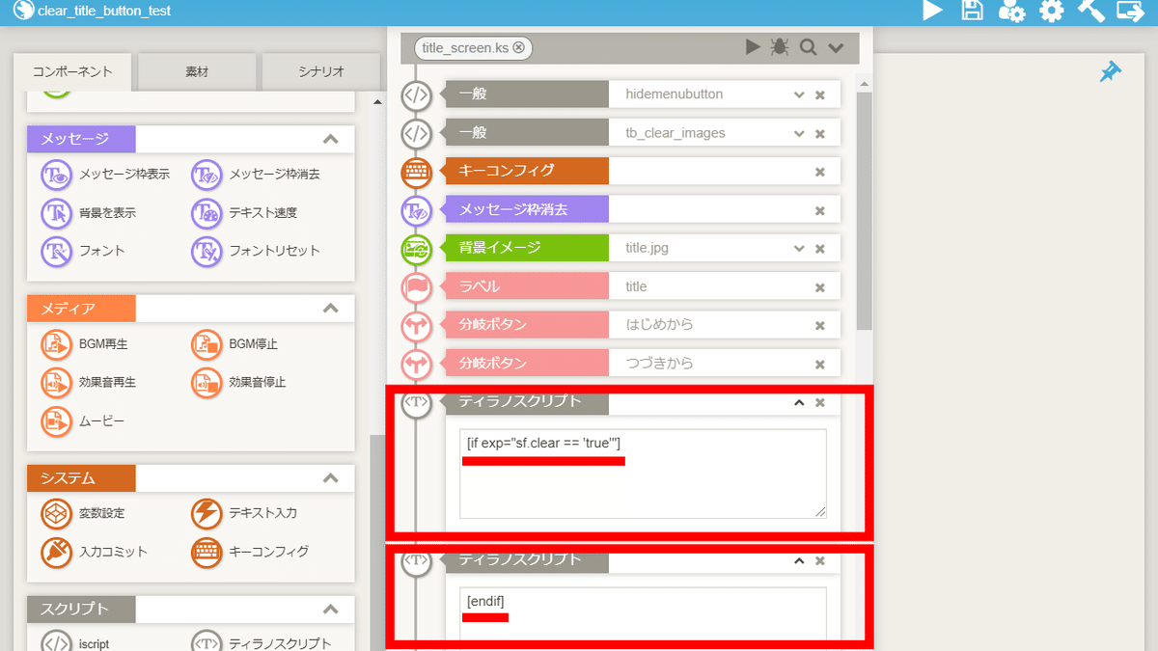Click the search magnifier in scenario header
This screenshot has width=1158, height=651.
pos(808,47)
